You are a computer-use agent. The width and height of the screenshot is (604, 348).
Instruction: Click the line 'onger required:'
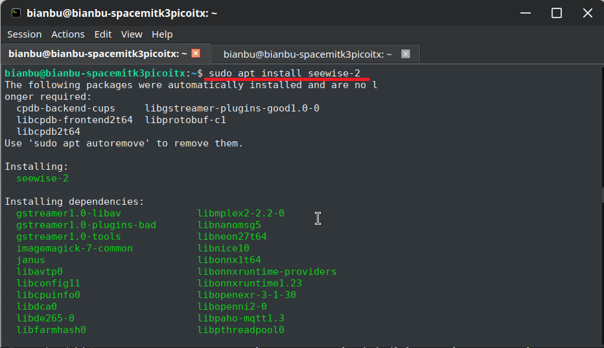click(48, 97)
